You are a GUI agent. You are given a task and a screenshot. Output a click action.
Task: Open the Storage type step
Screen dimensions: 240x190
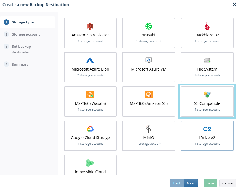28,22
